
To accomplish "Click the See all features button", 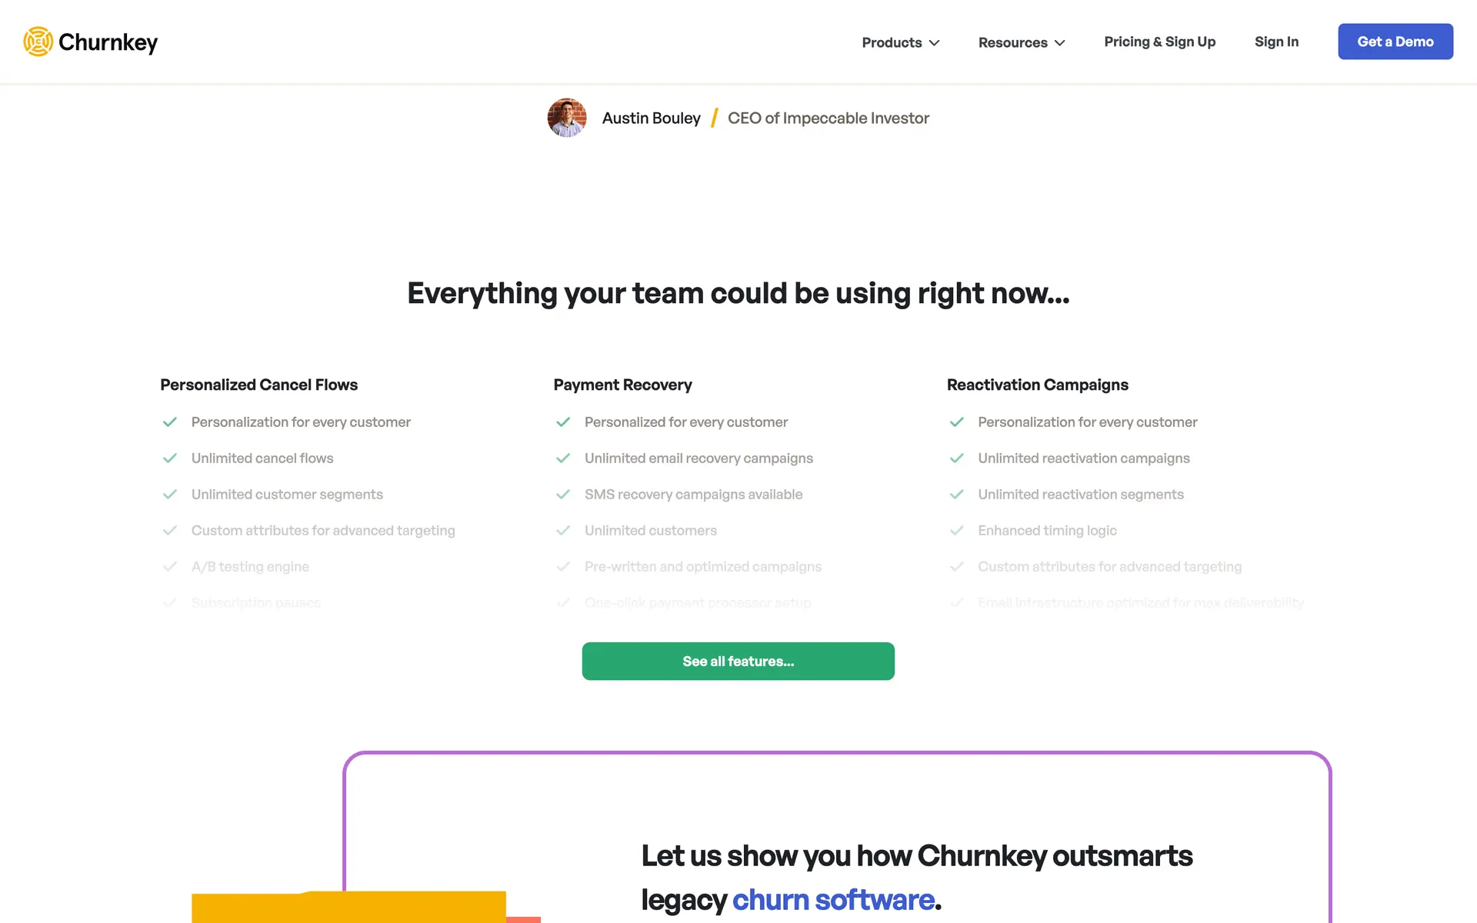I will 738,661.
